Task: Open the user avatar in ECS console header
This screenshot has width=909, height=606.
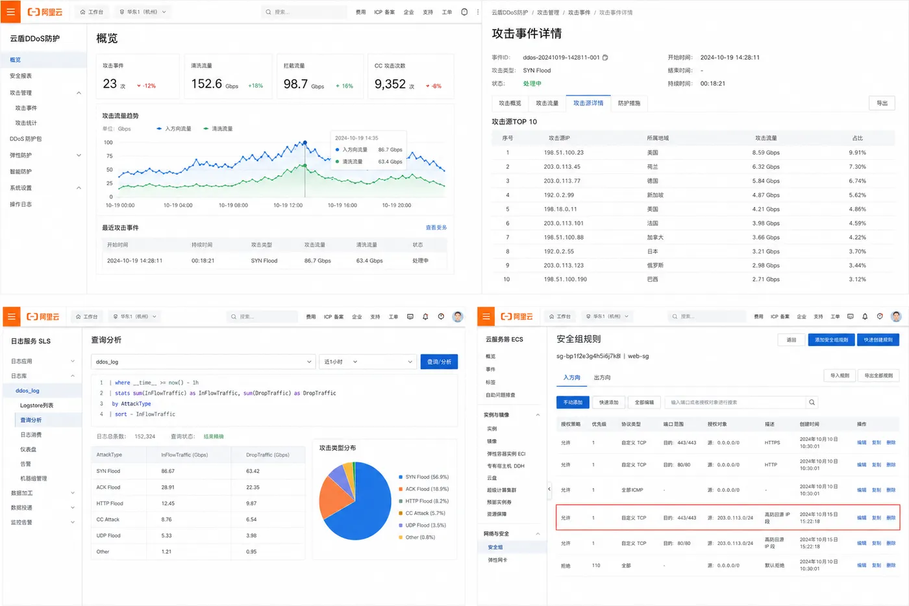Action: [x=896, y=316]
